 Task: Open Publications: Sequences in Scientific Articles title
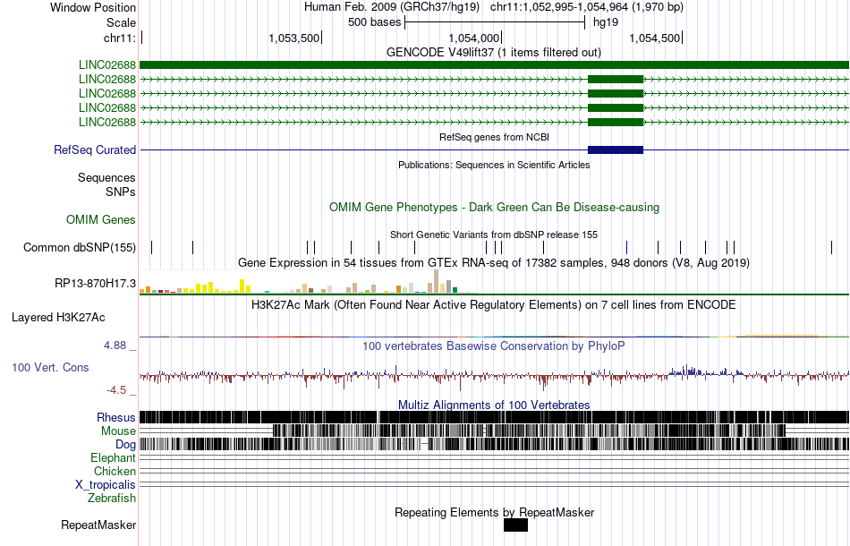click(x=494, y=165)
